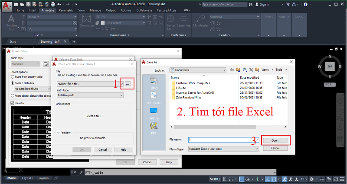This screenshot has height=184, width=347.
Task: Click the ViewCube TOP face
Action: [x=330, y=67]
